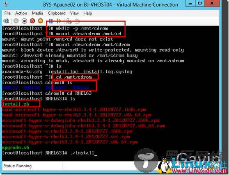Click the Revert toolbar icon
This screenshot has height=175, width=229.
click(77, 21)
